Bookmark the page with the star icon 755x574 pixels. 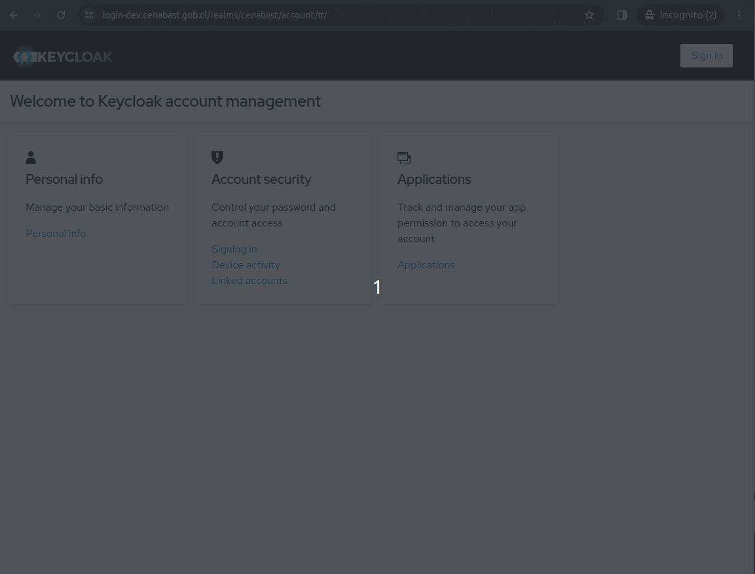(x=589, y=14)
